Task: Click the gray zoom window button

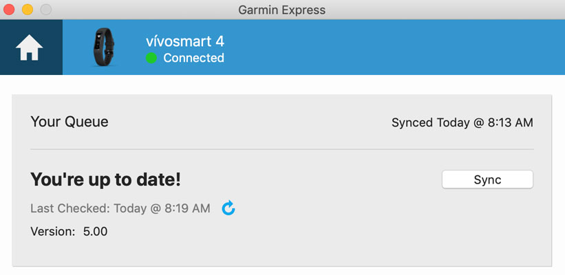Action: click(x=45, y=10)
